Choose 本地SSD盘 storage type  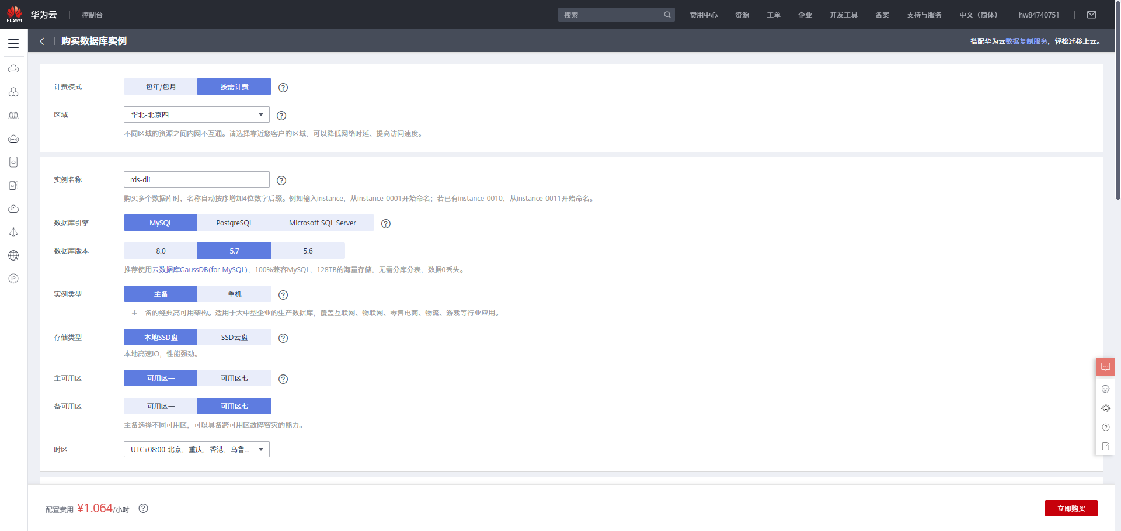161,337
